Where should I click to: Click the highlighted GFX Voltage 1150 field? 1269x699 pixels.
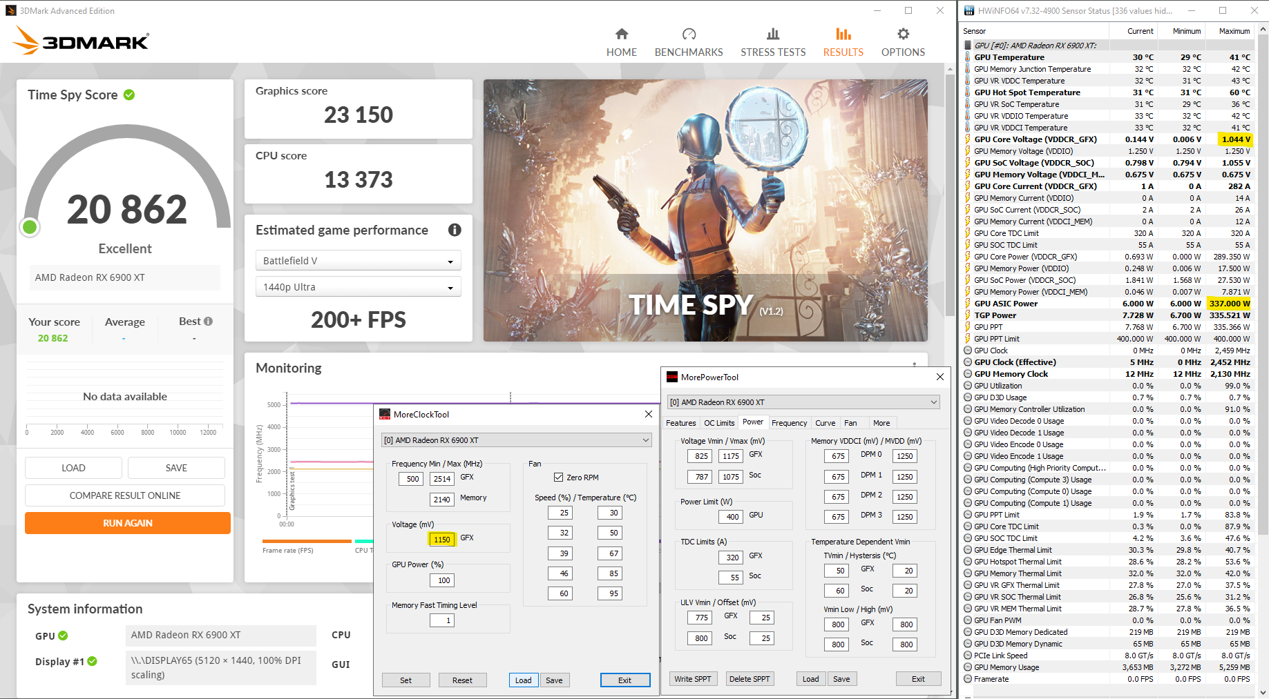(442, 540)
